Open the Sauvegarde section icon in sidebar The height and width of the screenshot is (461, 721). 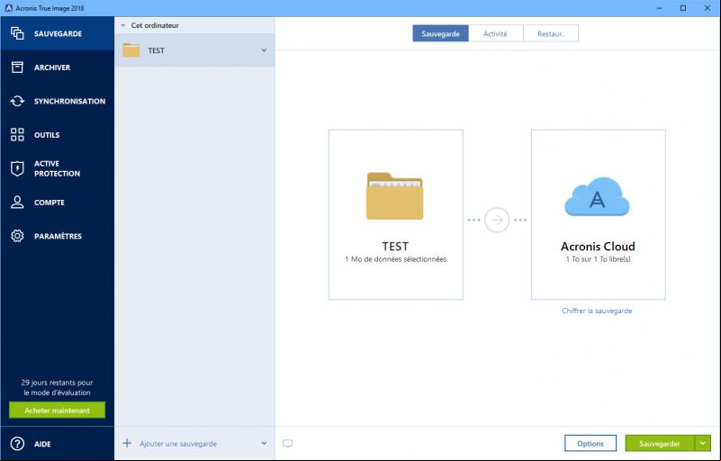tap(17, 33)
